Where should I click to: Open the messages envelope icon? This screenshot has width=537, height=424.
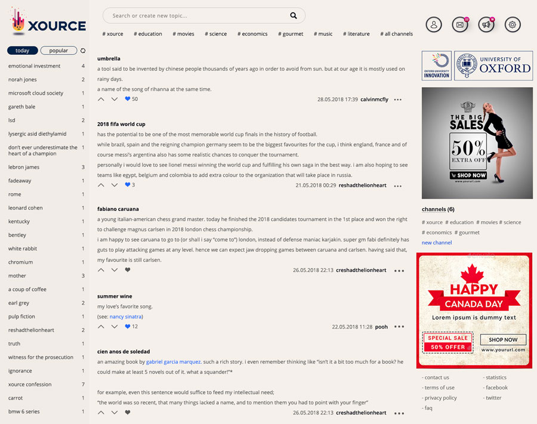pos(459,24)
